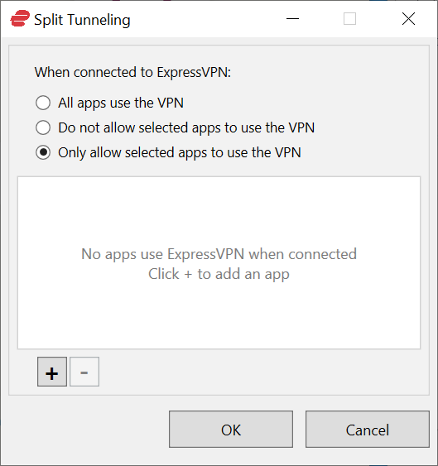Select the 'All apps use the VPN' radio button
The image size is (438, 466).
point(43,103)
